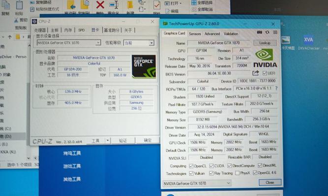Click the arrow beside CPU-Z 工具 button
Viewport: 328px width, 196px height.
pyautogui.click(x=108, y=141)
